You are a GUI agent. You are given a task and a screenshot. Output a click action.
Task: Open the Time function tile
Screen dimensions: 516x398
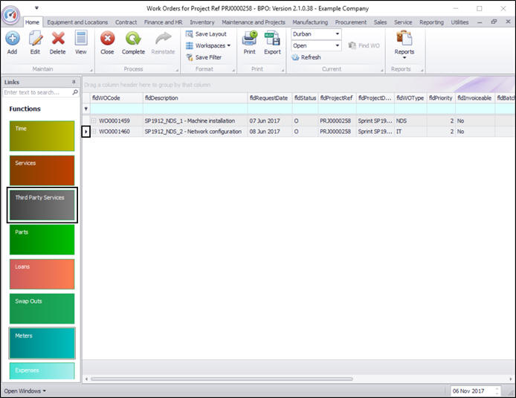[42, 136]
